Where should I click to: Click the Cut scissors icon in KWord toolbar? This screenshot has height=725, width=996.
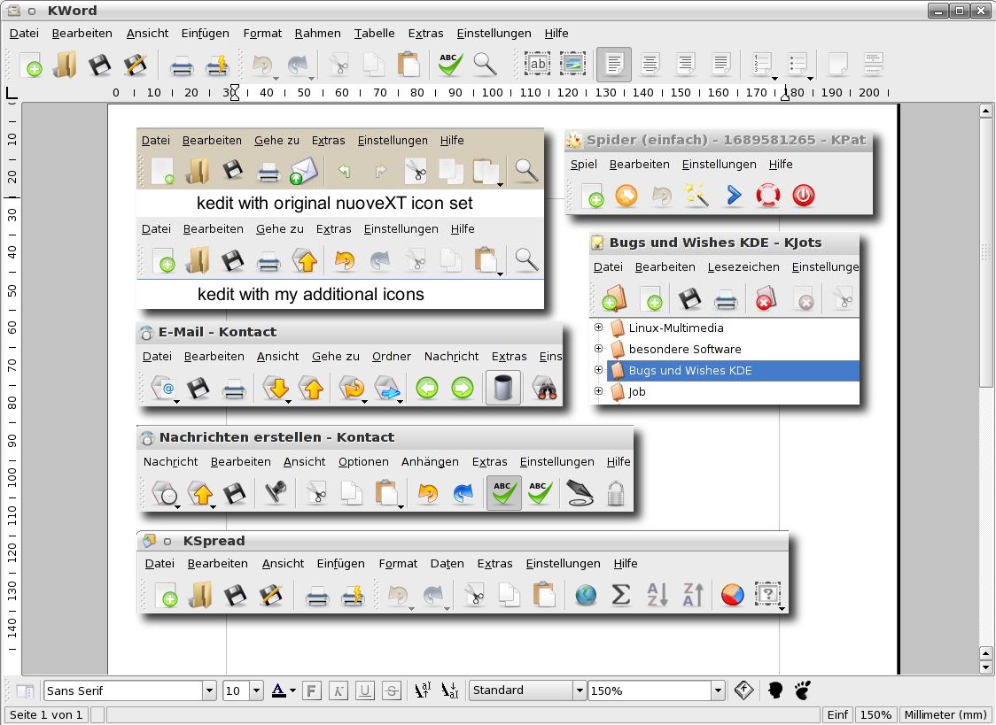(338, 65)
